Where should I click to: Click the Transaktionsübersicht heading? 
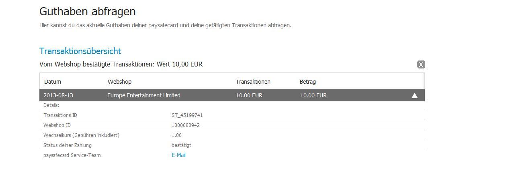(80, 51)
